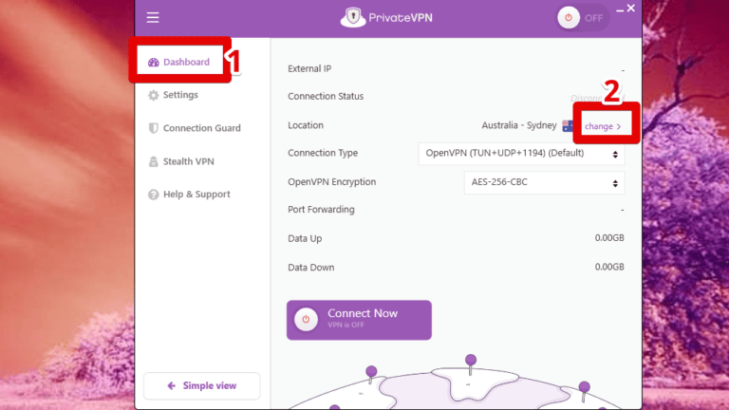Viewport: 729px width, 410px height.
Task: Close the PrivateVPN window
Action: (631, 8)
